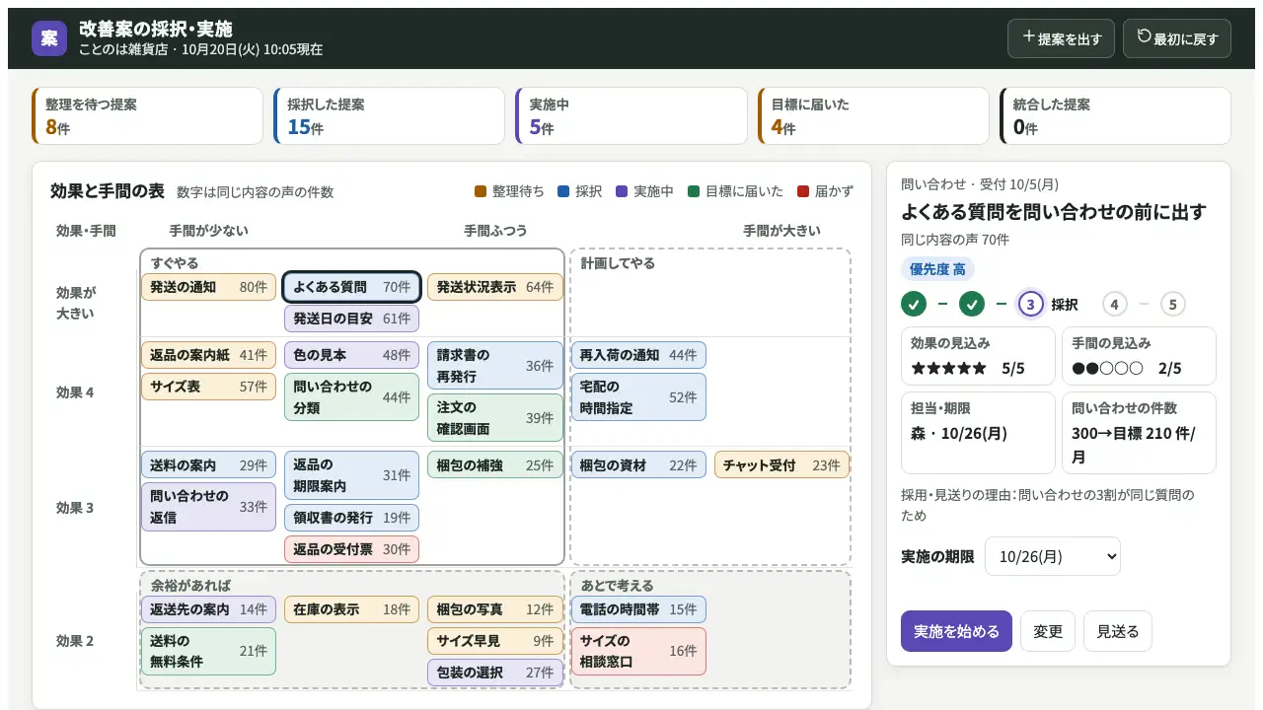Select the 返品の期限案内 31件 card
The width and height of the screenshot is (1263, 710).
(352, 475)
